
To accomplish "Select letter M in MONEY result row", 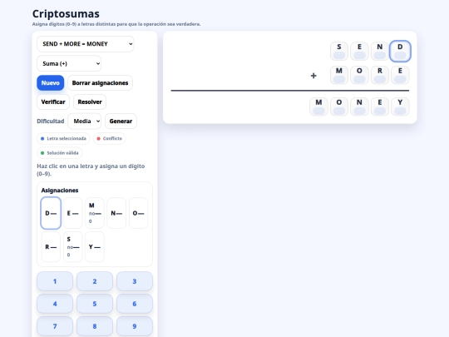I will tap(318, 107).
